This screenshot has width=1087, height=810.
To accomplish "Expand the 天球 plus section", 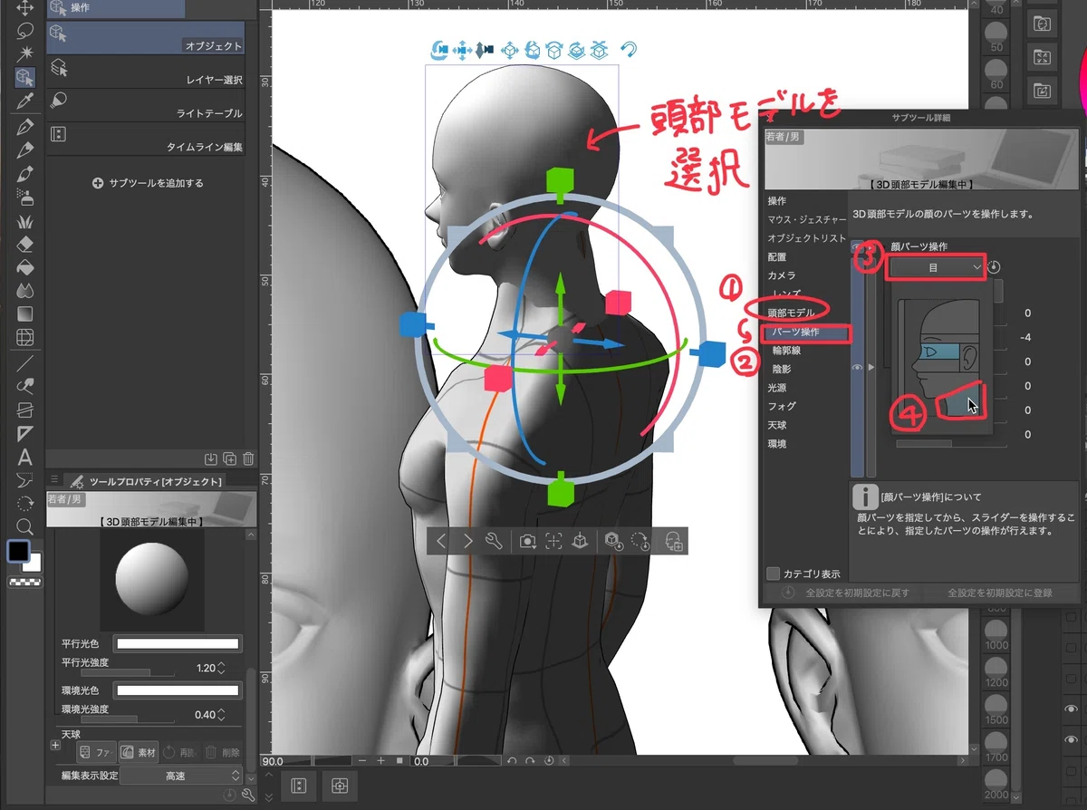I will click(x=55, y=746).
